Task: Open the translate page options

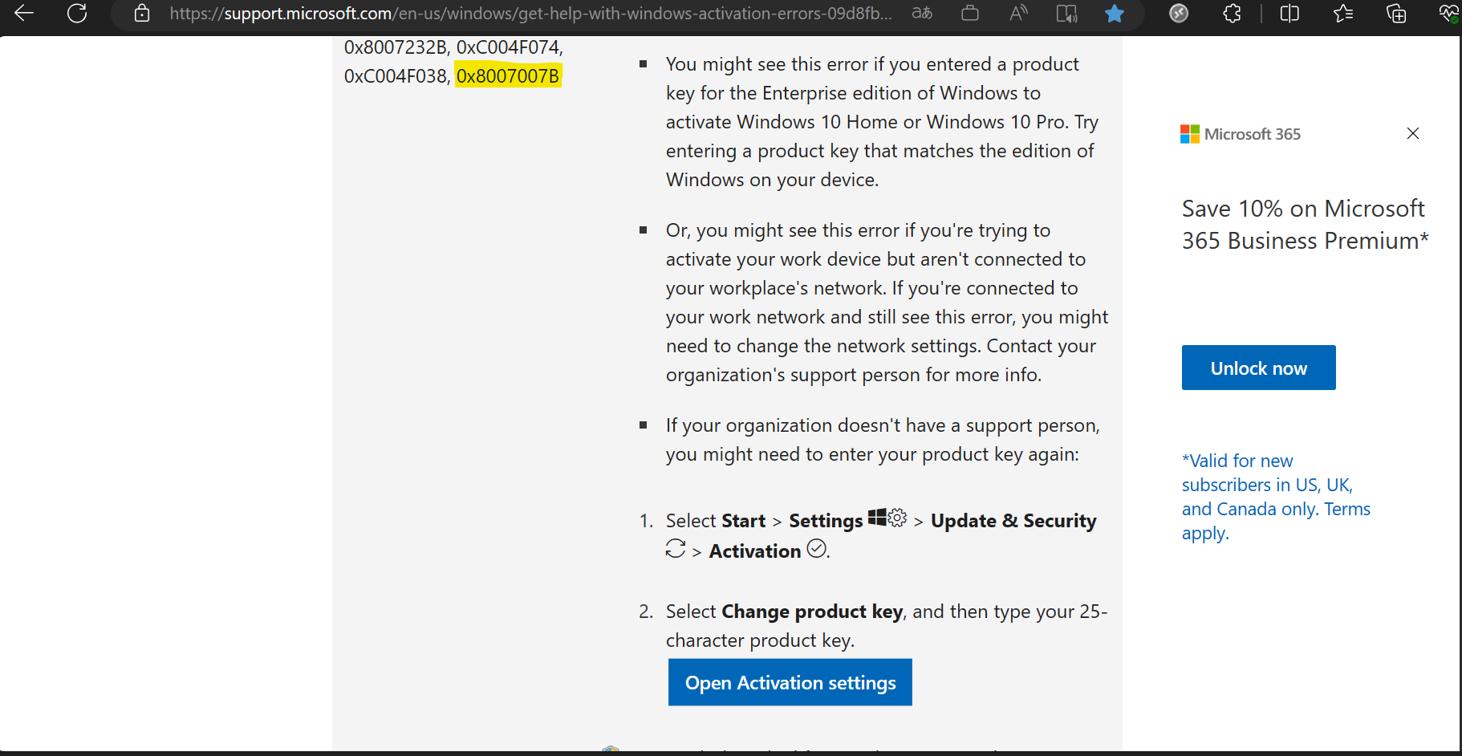Action: [x=921, y=14]
